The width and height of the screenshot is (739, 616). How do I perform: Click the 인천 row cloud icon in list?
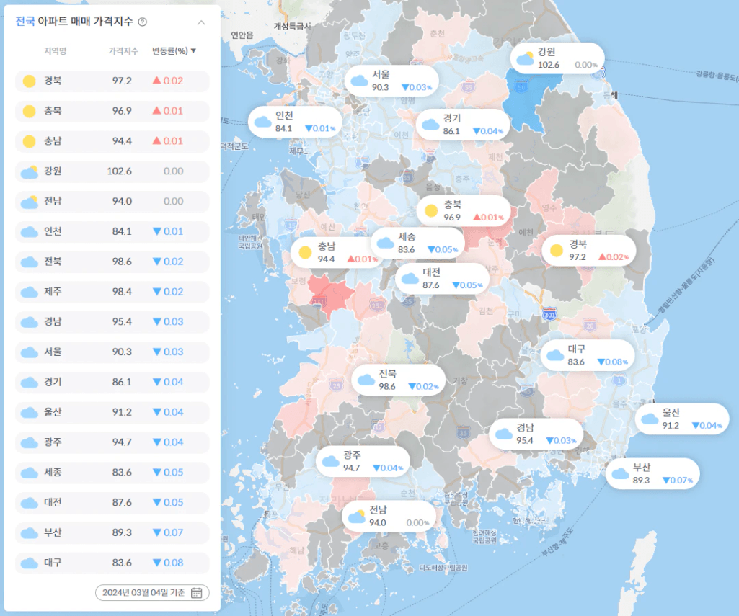pos(30,232)
